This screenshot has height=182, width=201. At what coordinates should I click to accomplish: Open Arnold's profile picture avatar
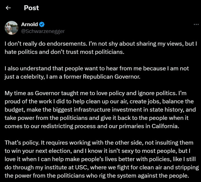[x=12, y=28]
